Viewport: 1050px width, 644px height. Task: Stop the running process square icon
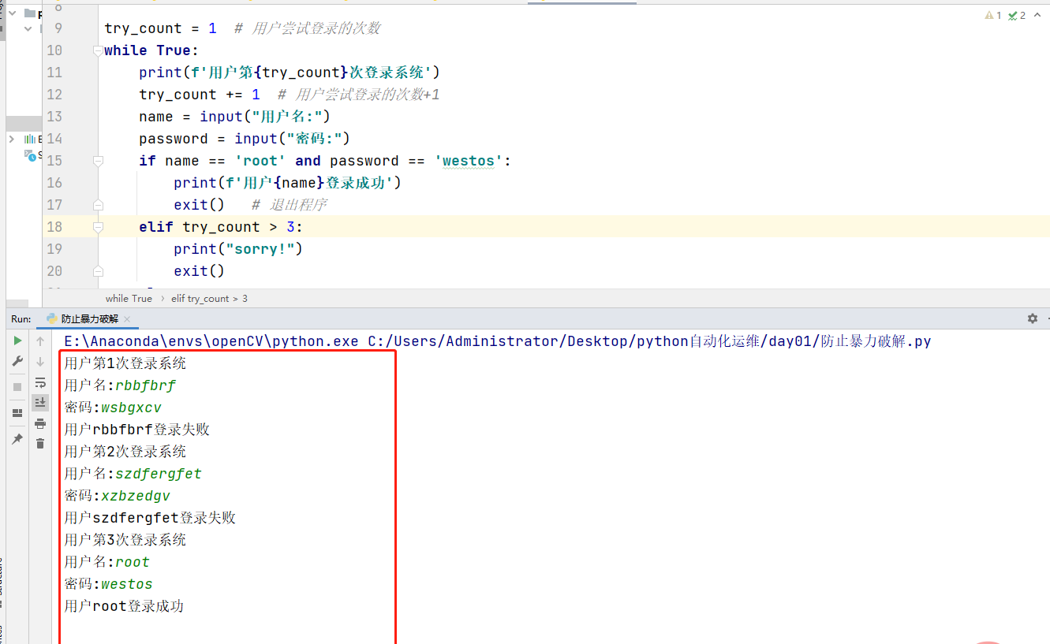[17, 387]
